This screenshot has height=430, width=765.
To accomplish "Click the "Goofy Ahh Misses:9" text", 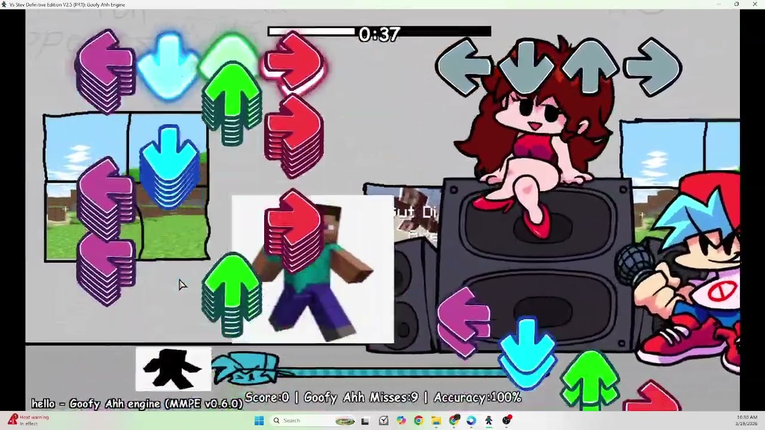I will (x=361, y=398).
